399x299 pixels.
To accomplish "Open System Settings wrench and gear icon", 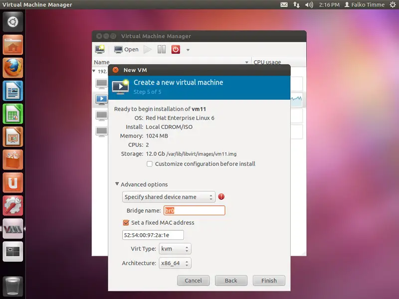I will 13,205.
